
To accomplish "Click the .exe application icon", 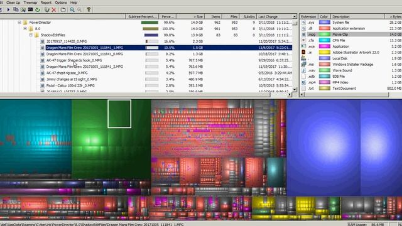I will (x=303, y=46).
